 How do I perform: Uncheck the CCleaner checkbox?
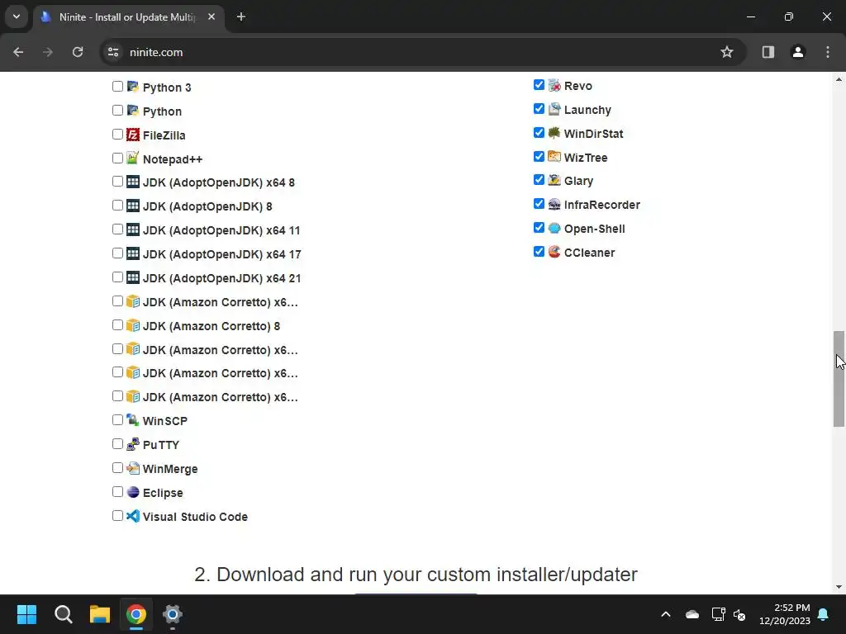pos(539,251)
